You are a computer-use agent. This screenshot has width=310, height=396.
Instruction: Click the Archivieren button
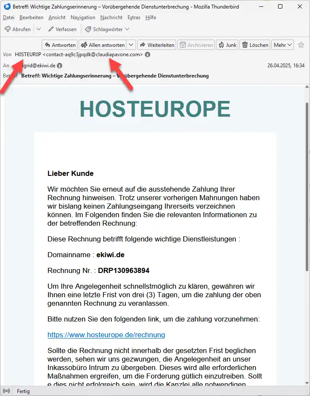[196, 45]
